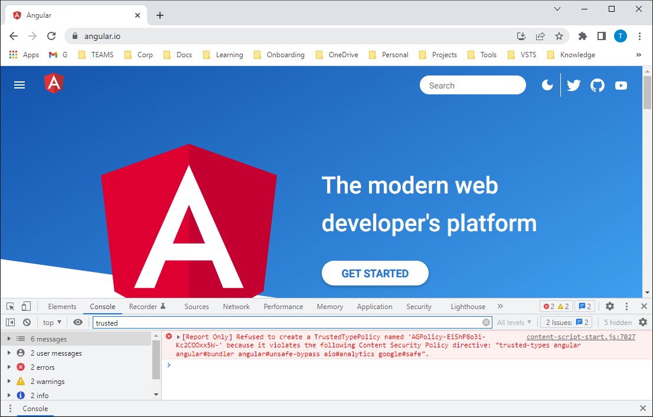Open the Angular site hamburger menu

coord(19,85)
